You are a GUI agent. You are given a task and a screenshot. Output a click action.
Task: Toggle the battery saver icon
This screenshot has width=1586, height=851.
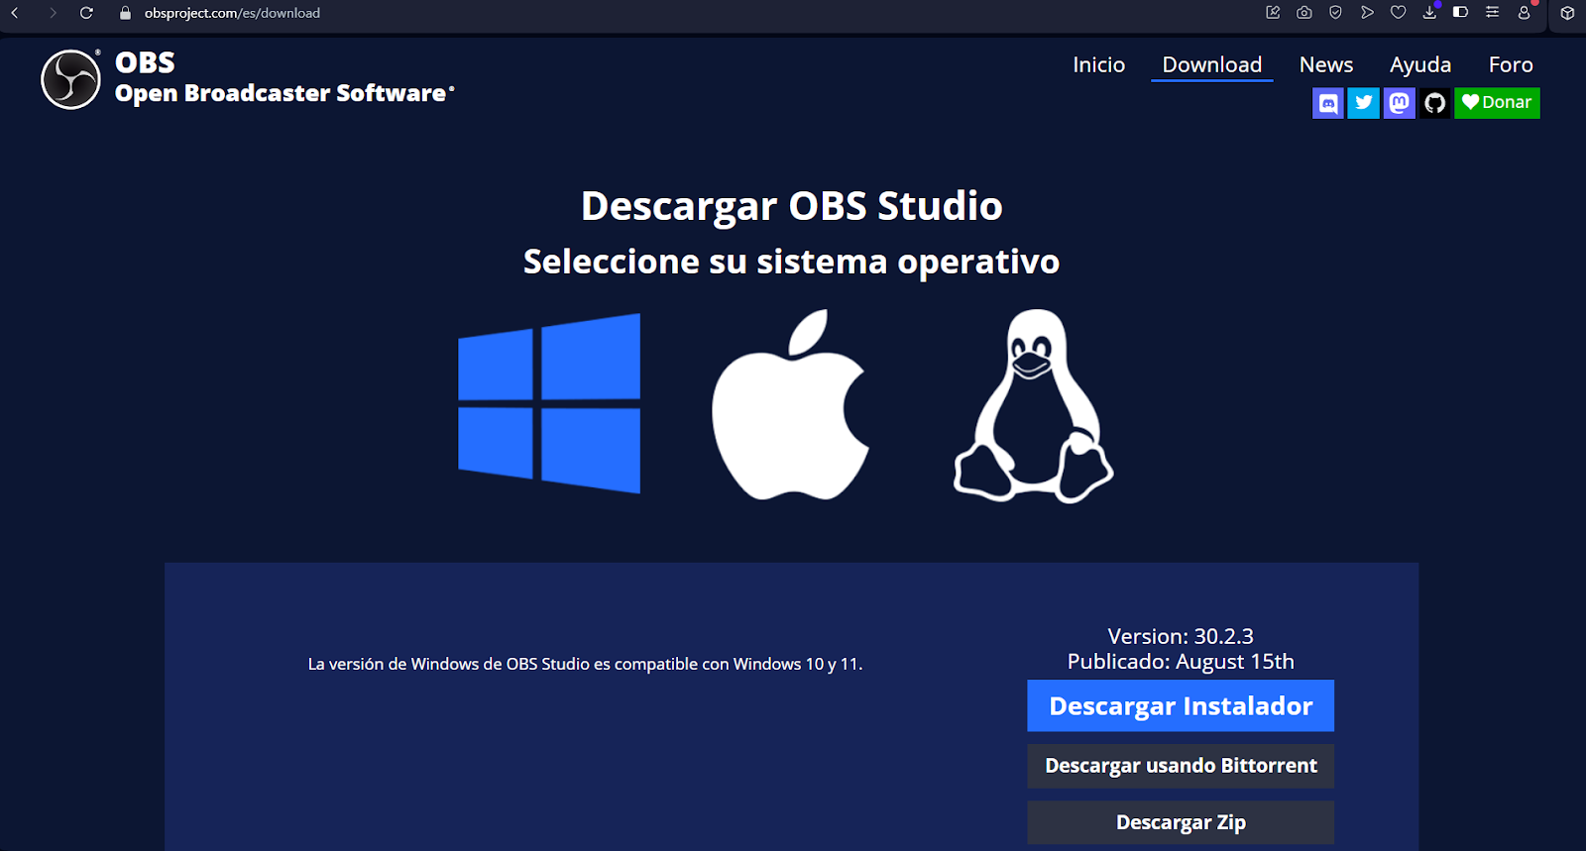point(1460,13)
